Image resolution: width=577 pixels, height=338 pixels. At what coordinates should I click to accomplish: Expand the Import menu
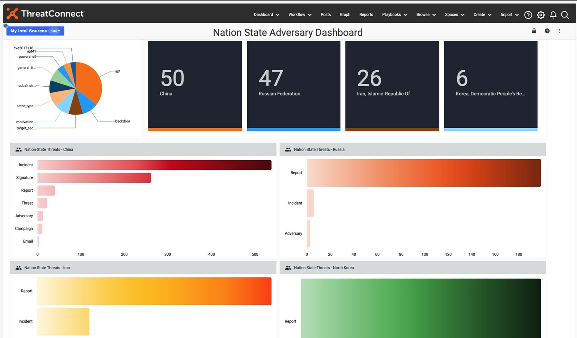click(510, 15)
